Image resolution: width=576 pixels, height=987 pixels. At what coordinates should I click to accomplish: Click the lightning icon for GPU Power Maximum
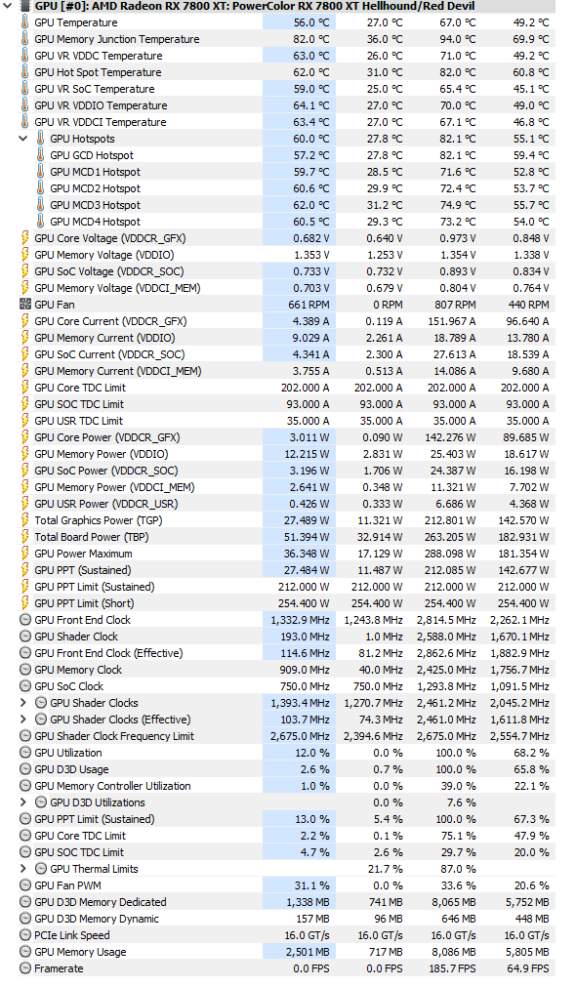[25, 554]
